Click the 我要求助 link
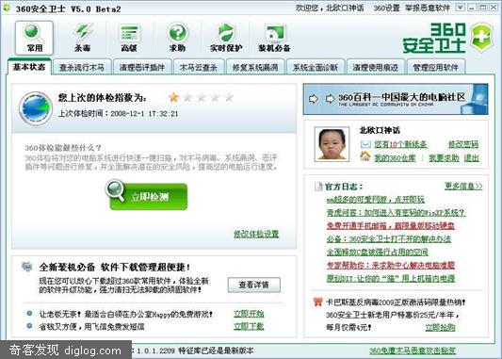The width and height of the screenshot is (502, 359). pos(444,157)
